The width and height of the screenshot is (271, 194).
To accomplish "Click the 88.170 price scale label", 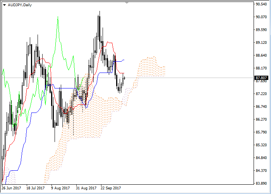I will point(261,68).
